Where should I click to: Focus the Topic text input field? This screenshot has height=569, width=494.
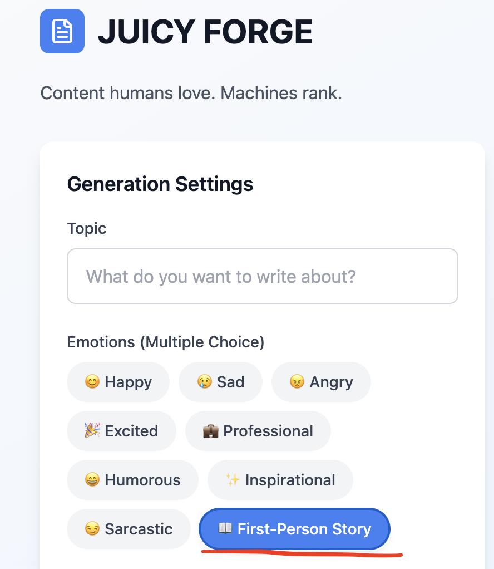pyautogui.click(x=262, y=276)
